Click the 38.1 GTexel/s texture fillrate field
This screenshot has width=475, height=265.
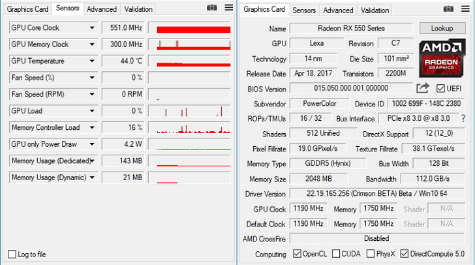pos(433,149)
